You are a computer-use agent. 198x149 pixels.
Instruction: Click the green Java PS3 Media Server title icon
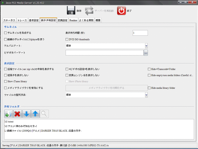coord(3,3)
